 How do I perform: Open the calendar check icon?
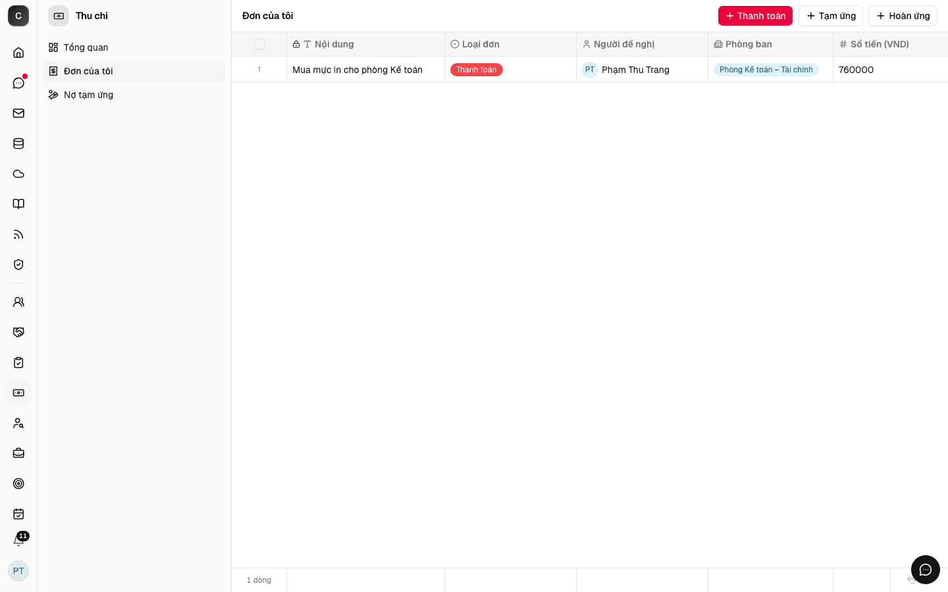pyautogui.click(x=18, y=514)
